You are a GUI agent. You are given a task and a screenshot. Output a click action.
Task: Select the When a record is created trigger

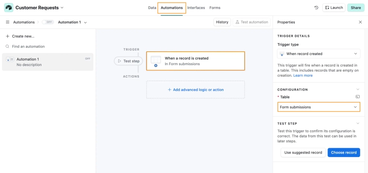click(x=195, y=61)
